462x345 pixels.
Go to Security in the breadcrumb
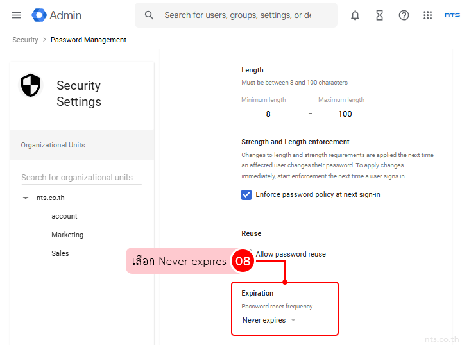tap(26, 40)
